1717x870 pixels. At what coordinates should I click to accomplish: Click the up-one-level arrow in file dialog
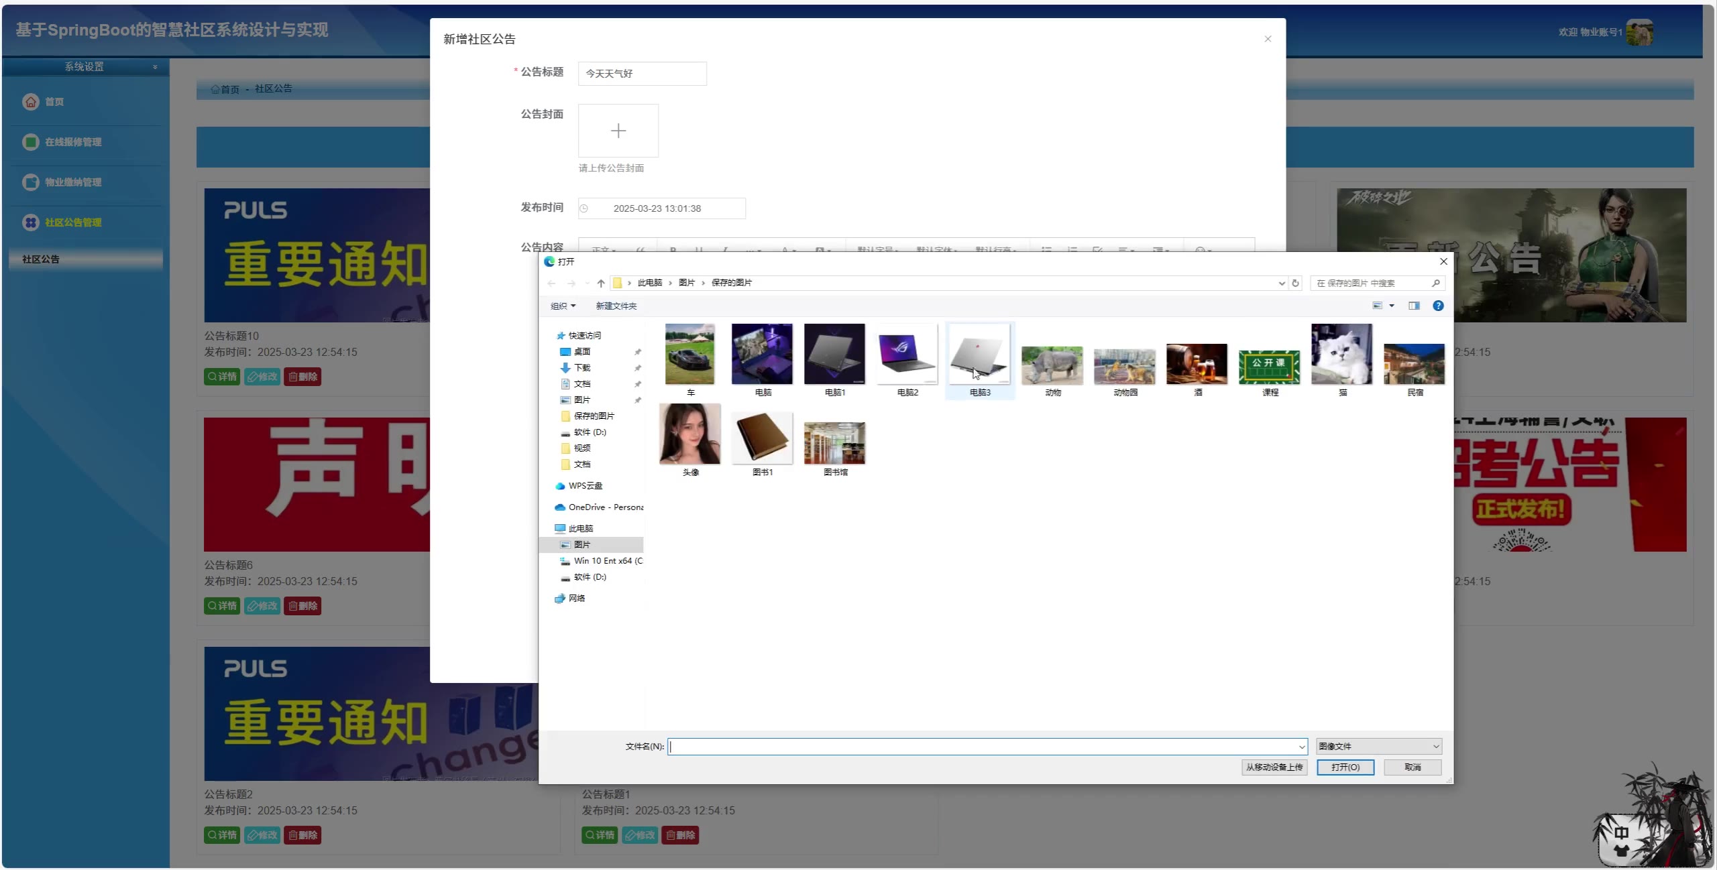[x=600, y=284]
